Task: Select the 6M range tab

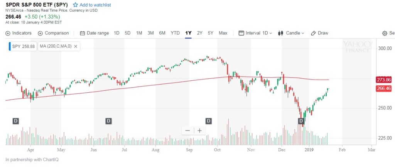Action: 162,33
